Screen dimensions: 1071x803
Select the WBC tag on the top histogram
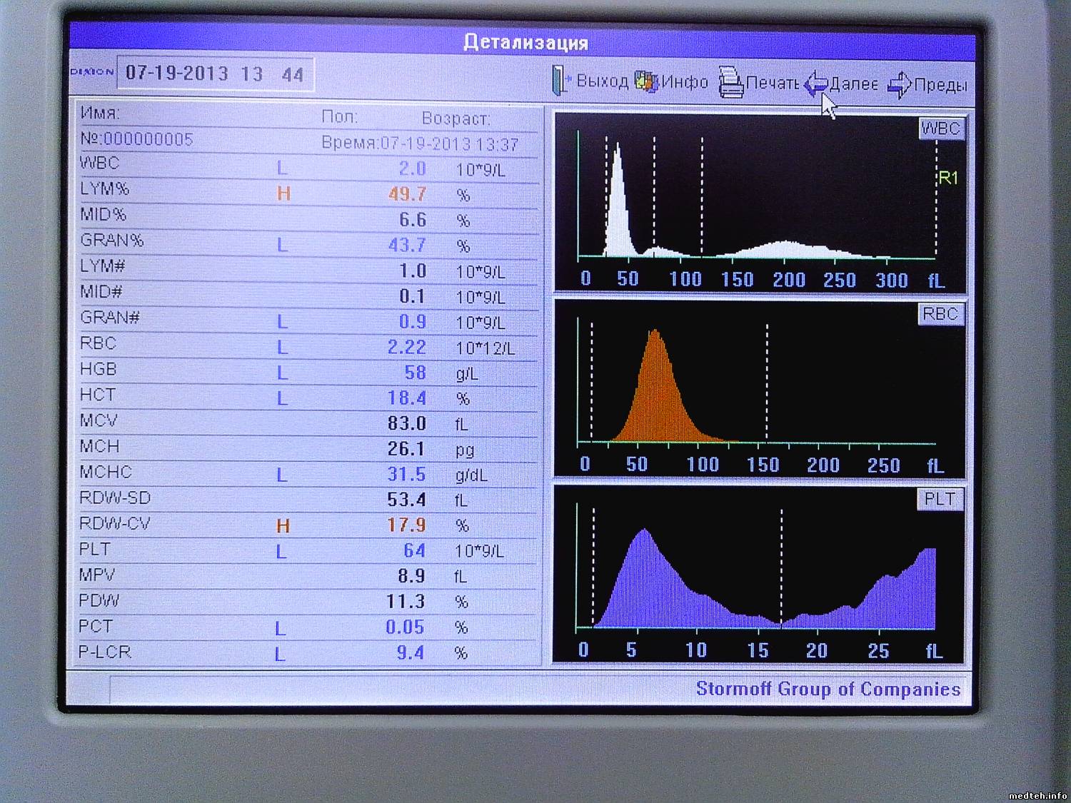(940, 128)
